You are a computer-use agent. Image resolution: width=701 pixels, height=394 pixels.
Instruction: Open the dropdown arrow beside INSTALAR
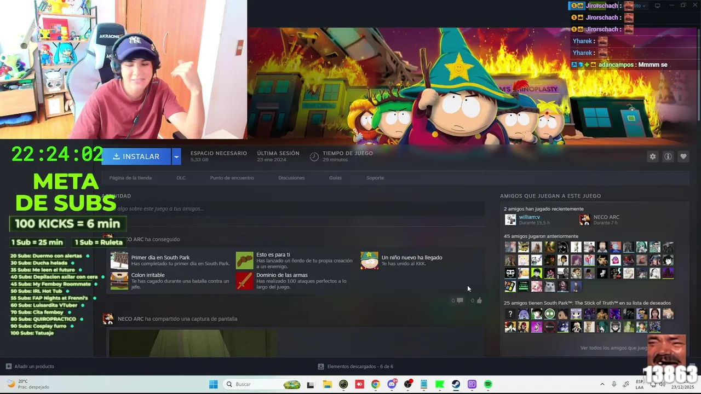[176, 157]
